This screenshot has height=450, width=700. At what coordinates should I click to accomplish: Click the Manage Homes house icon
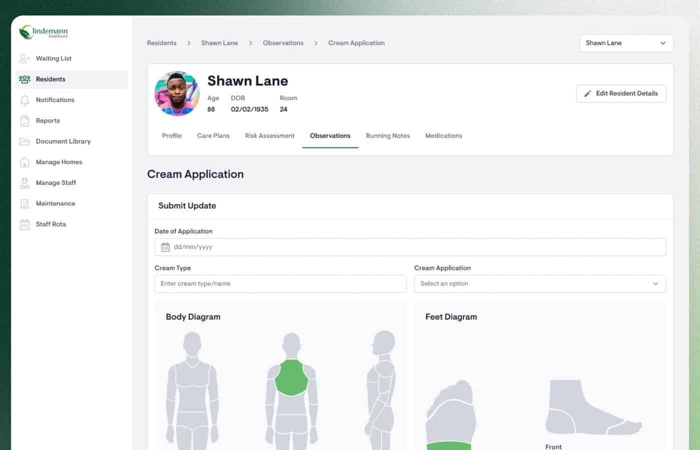coord(24,162)
